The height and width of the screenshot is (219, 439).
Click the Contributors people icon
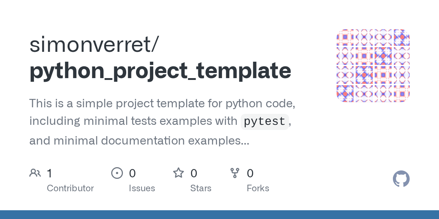point(35,173)
